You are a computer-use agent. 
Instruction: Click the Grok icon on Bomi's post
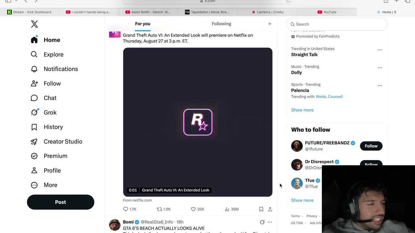(x=262, y=222)
